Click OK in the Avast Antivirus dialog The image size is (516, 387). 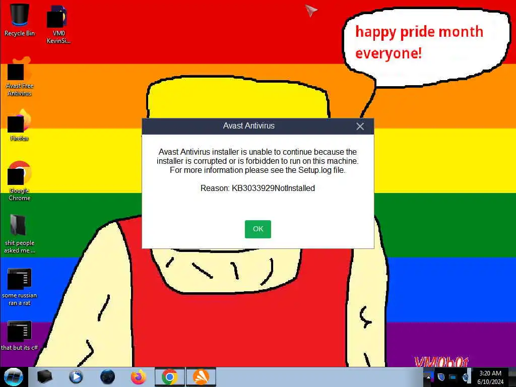tap(257, 229)
